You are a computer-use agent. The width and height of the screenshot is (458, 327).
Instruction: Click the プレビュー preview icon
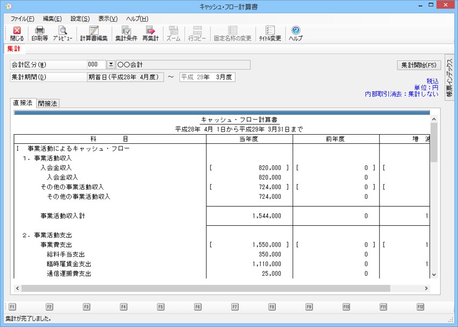tap(63, 33)
